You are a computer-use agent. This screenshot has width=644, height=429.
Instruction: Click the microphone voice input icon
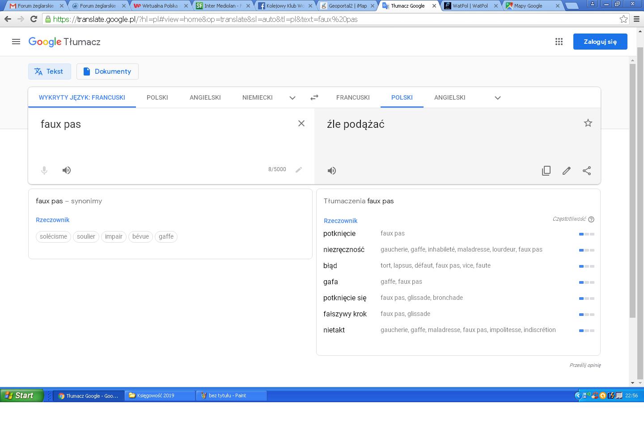[44, 170]
